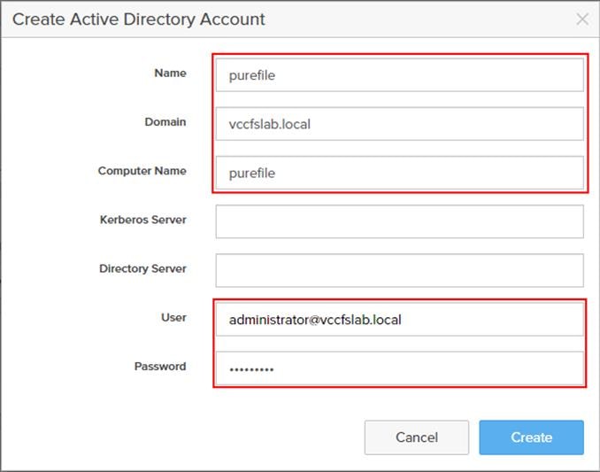
Task: Click the Computer Name label
Action: [x=142, y=171]
